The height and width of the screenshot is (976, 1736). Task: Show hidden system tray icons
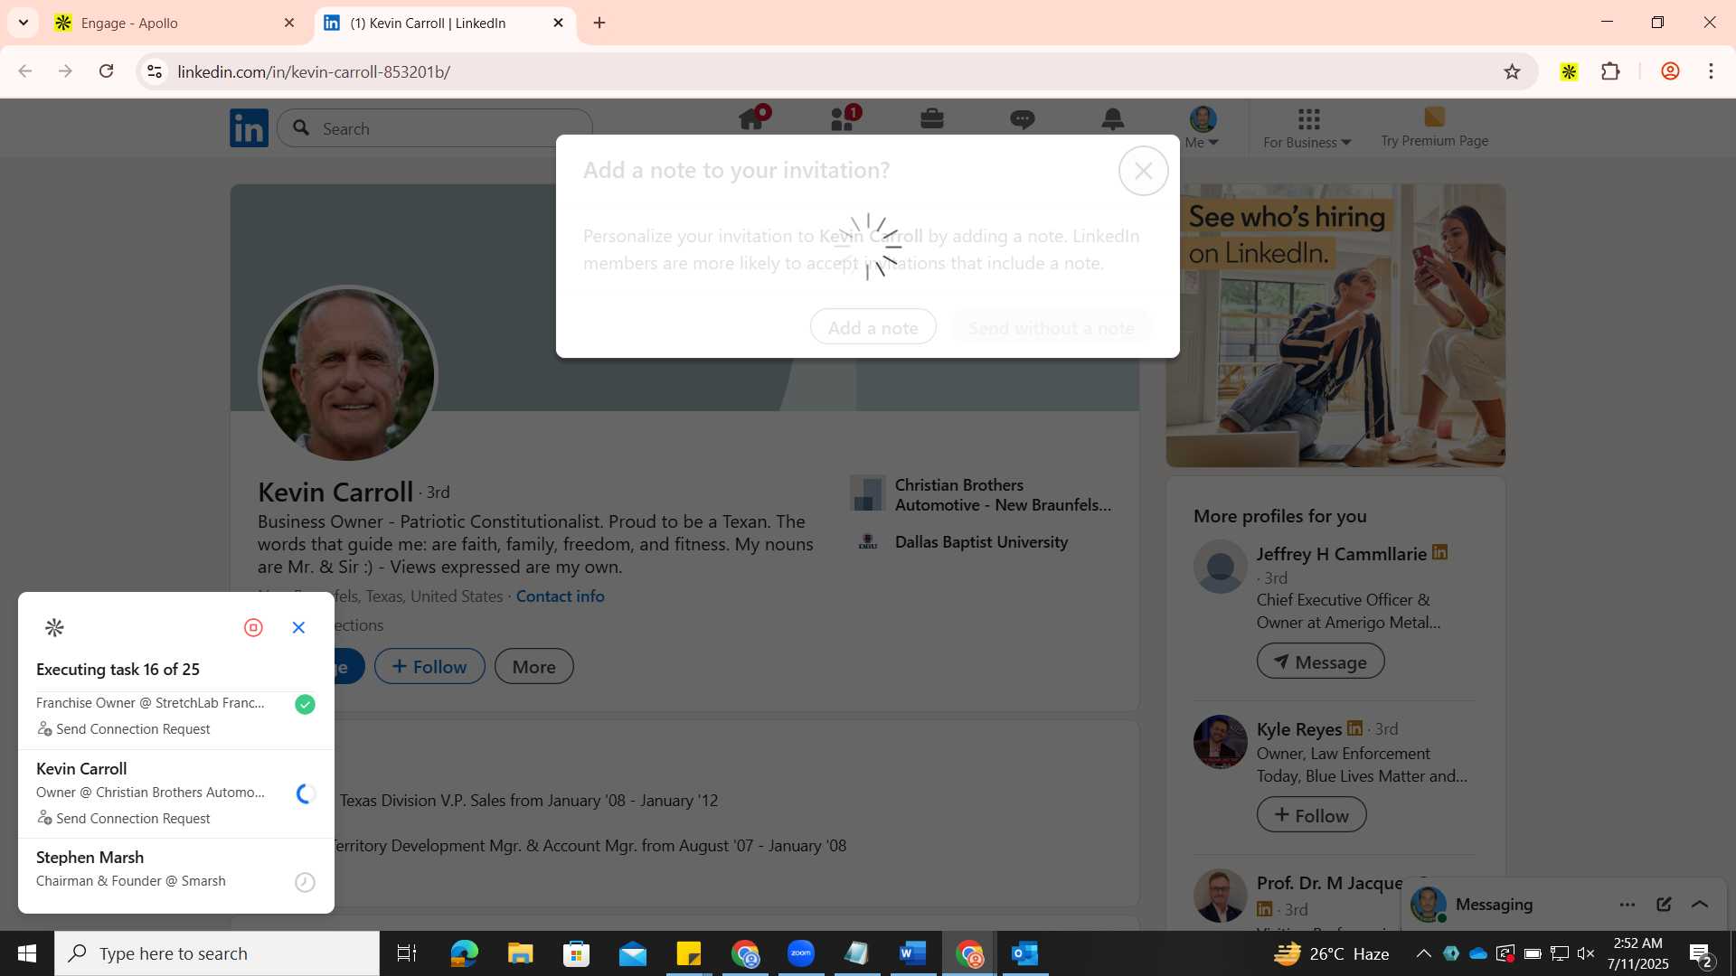1423,953
